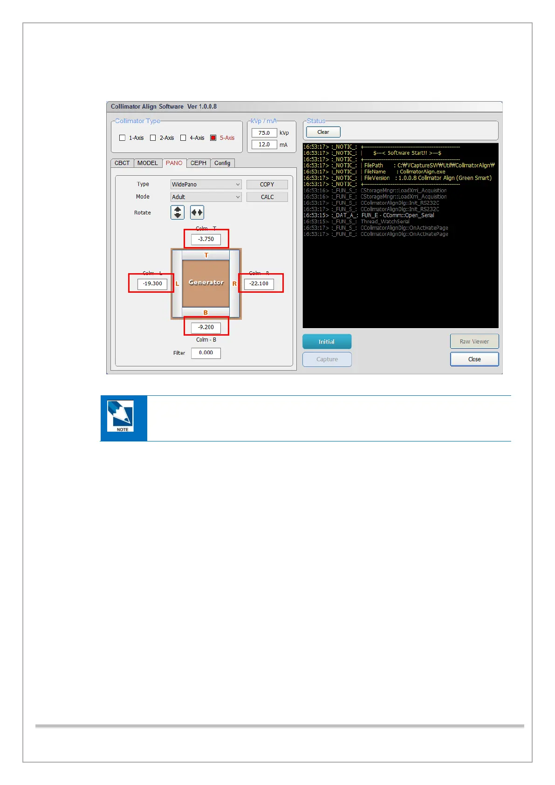Screen dimensions: 555x785
Task: Open the Mode dropdown showing Adult
Action: [x=206, y=197]
